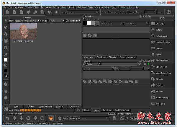Open the view size Large dropdown
The width and height of the screenshot is (177, 127).
click(x=35, y=21)
